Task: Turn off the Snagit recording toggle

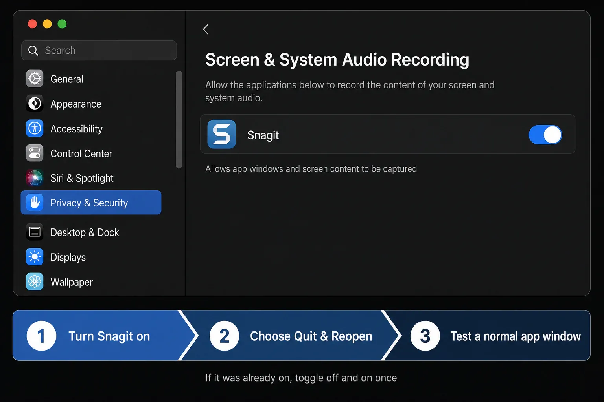Action: [x=545, y=135]
